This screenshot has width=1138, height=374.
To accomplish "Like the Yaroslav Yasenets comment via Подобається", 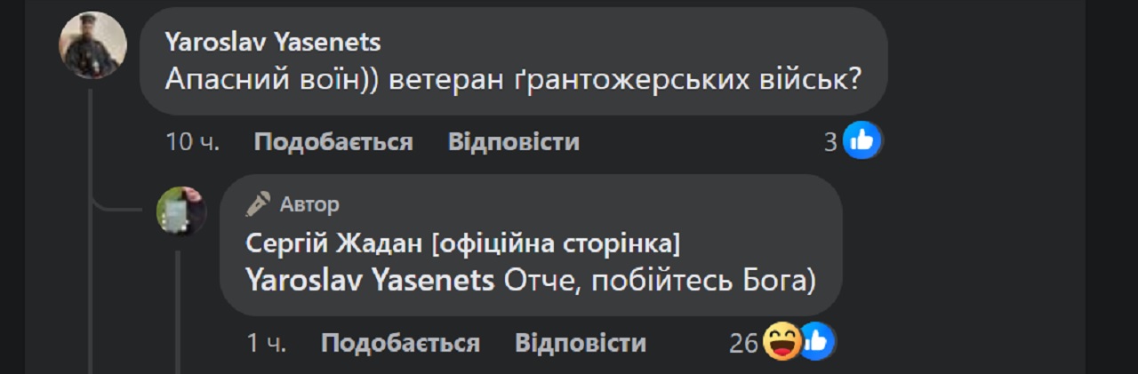I will coord(333,142).
